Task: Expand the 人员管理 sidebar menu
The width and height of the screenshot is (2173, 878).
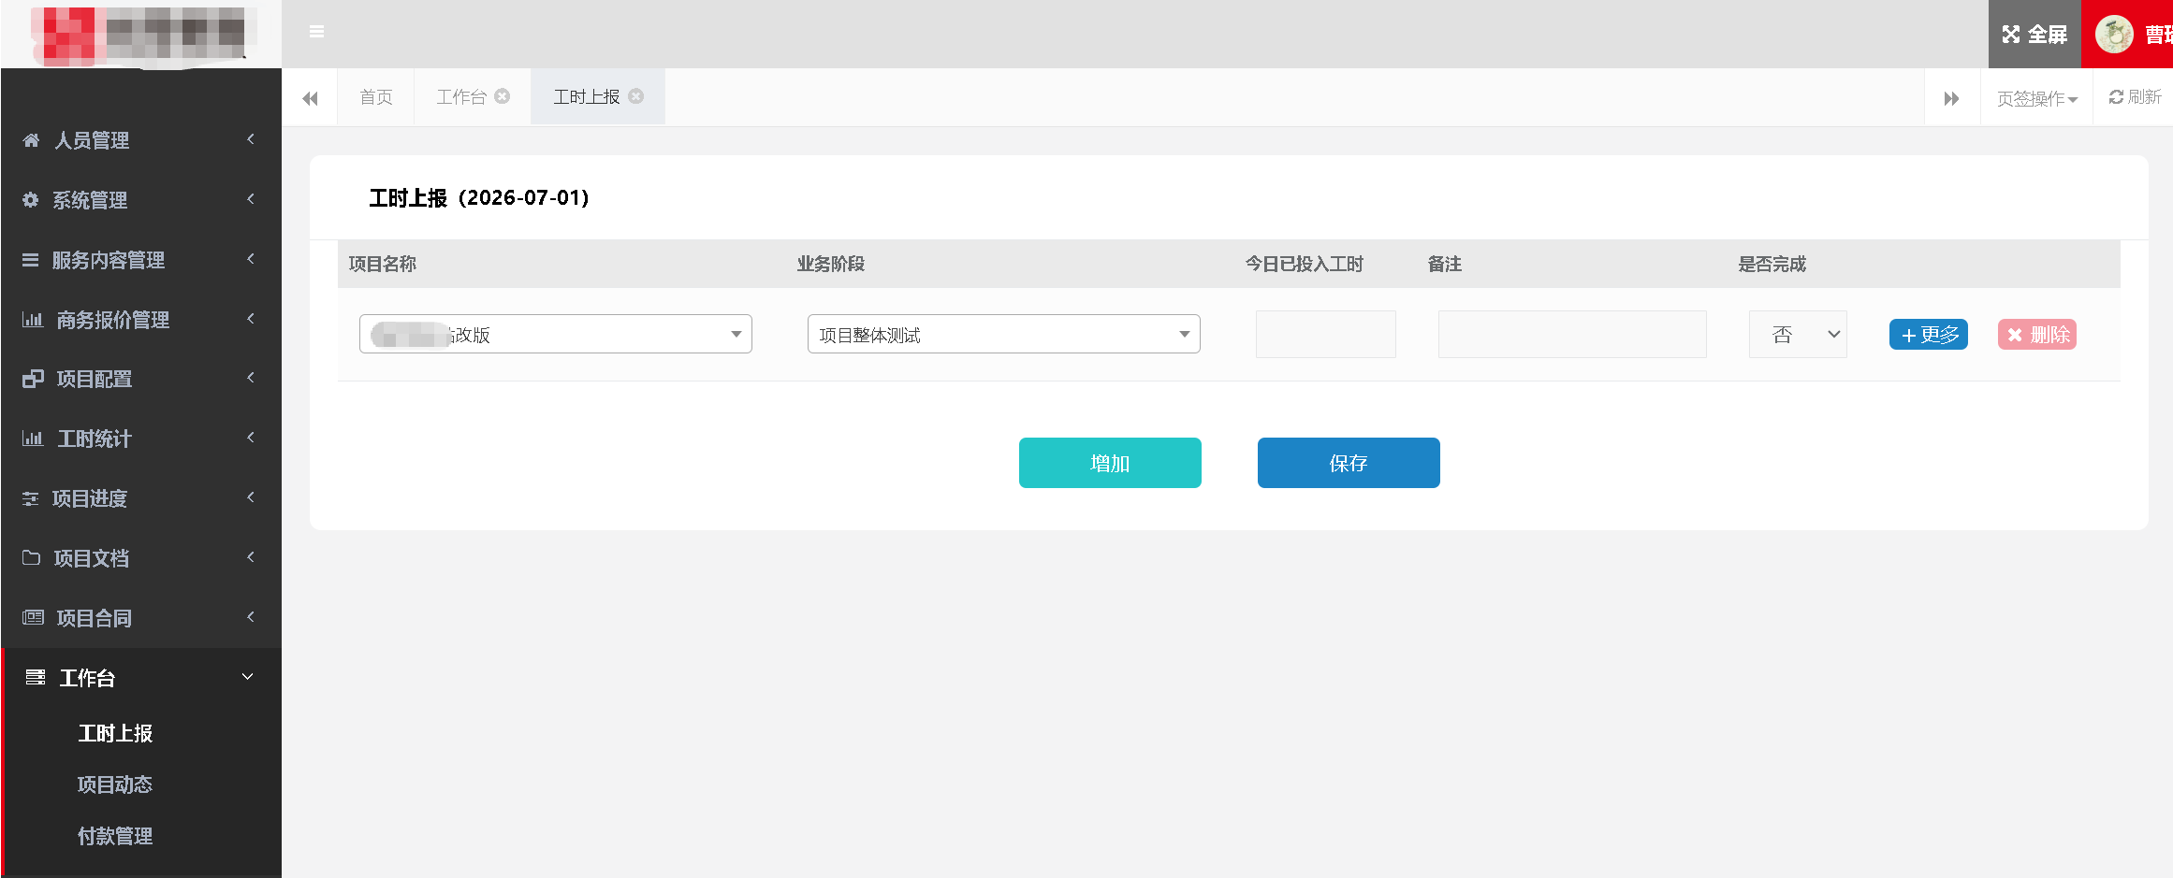Action: [x=140, y=140]
